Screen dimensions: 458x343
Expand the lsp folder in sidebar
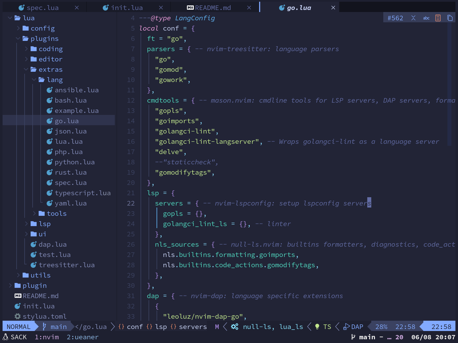click(x=27, y=224)
